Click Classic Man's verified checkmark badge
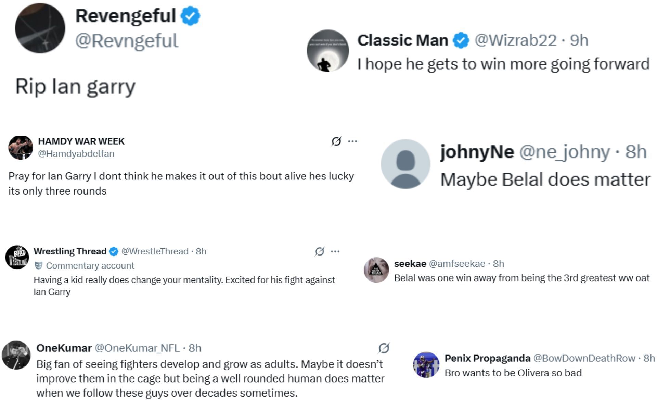This screenshot has height=411, width=657. 461,40
